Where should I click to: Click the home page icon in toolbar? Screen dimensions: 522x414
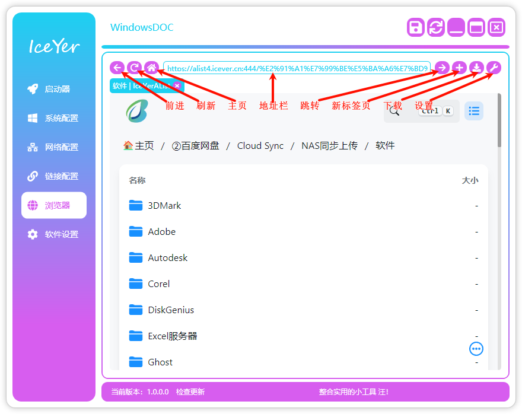(151, 68)
